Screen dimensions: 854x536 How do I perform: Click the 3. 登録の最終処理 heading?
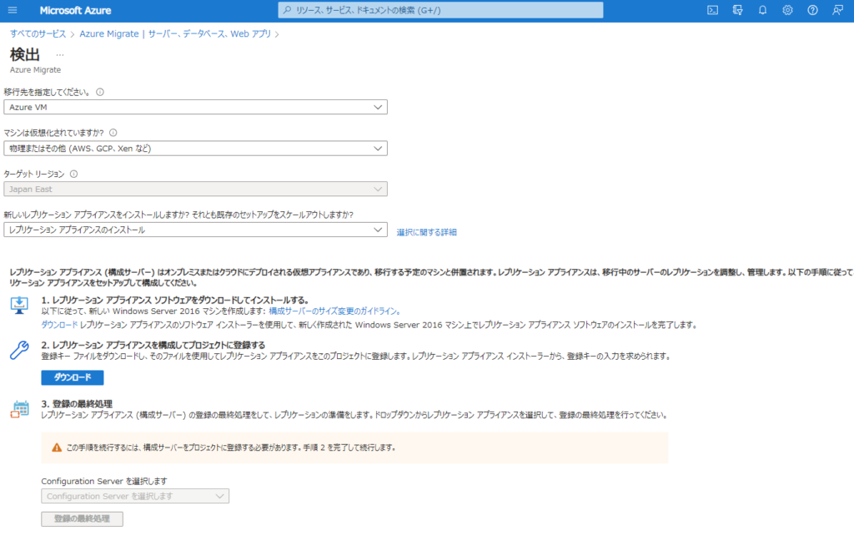(x=77, y=404)
